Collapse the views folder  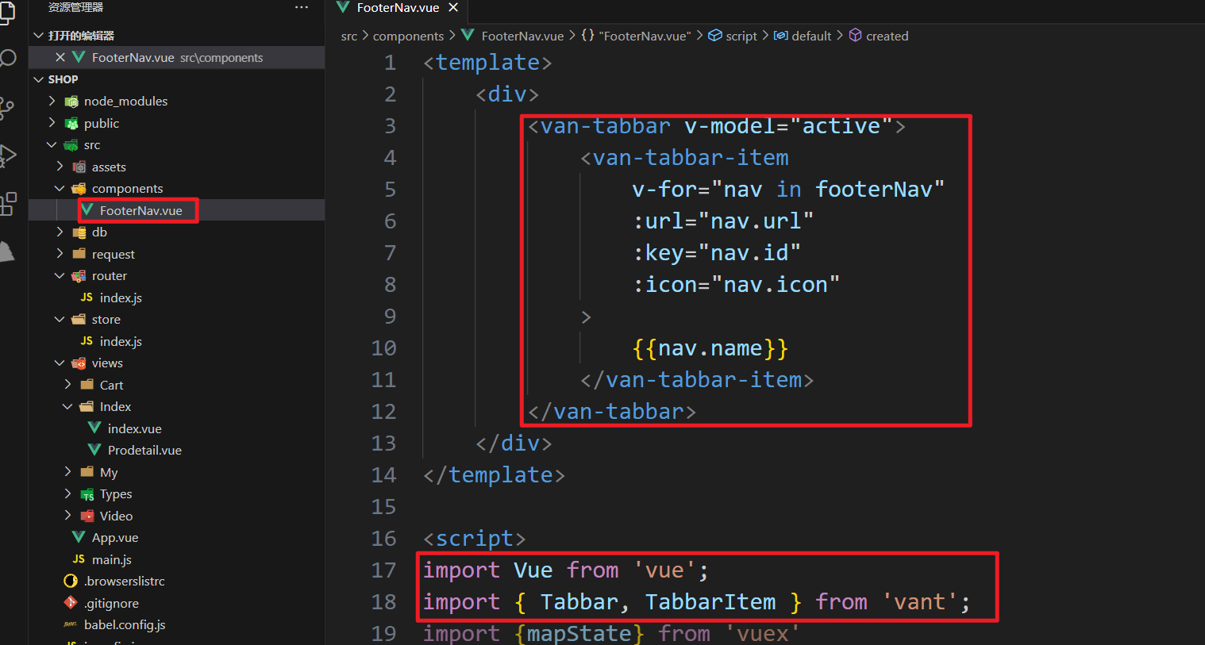[60, 363]
